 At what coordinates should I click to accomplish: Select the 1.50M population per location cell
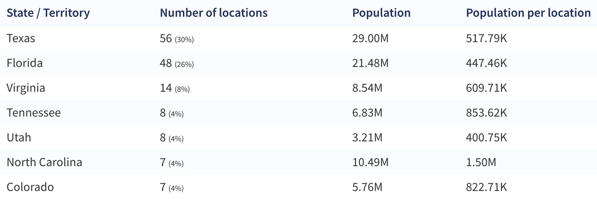tap(481, 163)
